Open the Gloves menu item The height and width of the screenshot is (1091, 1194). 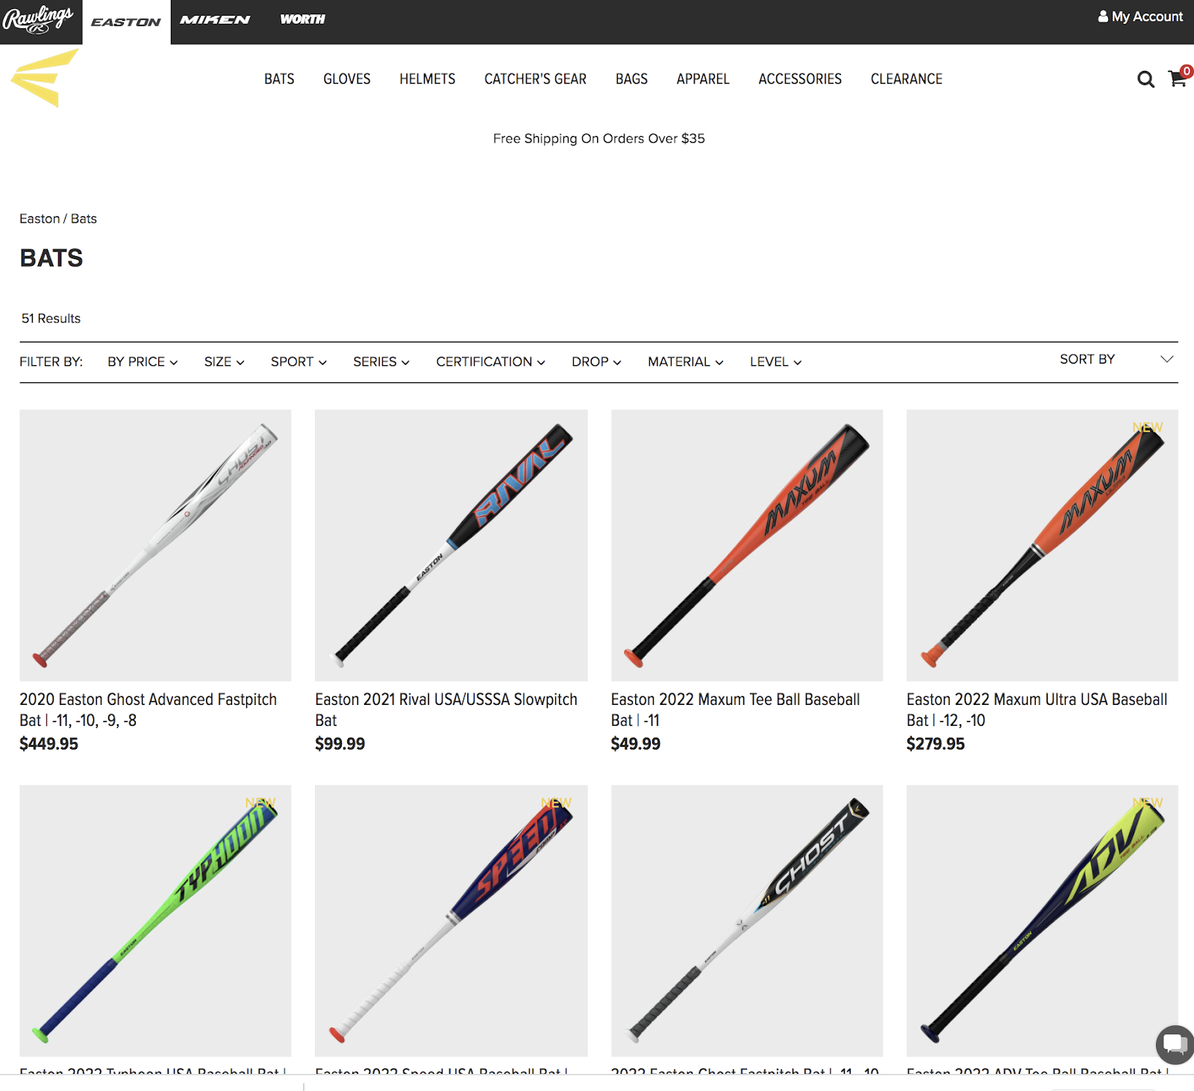pos(346,79)
